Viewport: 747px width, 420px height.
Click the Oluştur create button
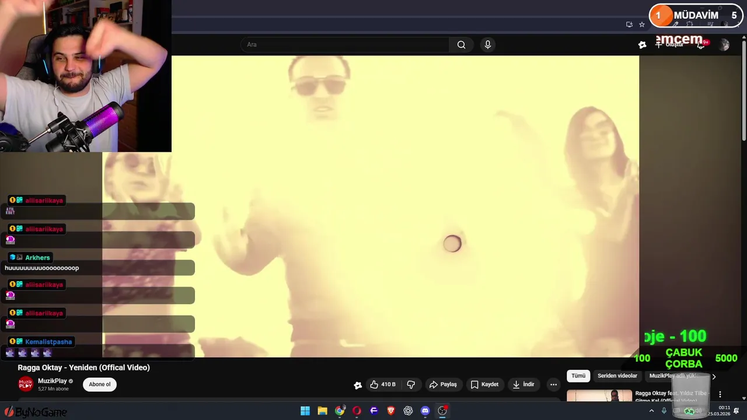669,45
